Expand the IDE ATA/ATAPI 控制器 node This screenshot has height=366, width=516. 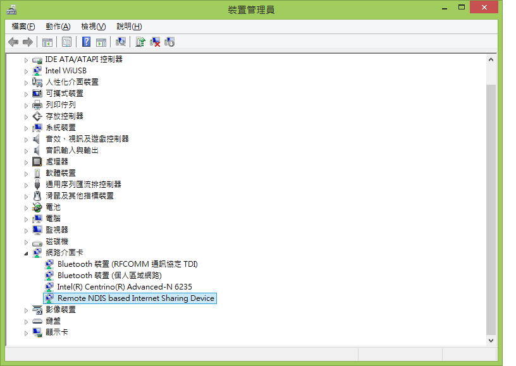coord(26,60)
